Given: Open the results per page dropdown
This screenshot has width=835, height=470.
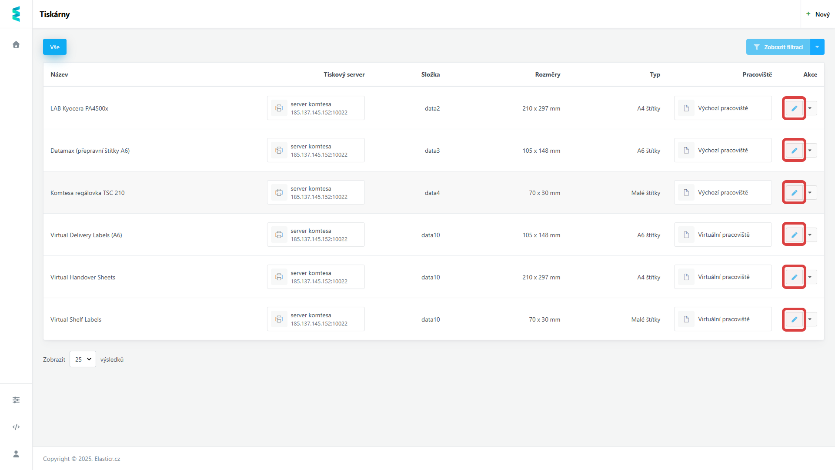Looking at the screenshot, I should pyautogui.click(x=83, y=359).
